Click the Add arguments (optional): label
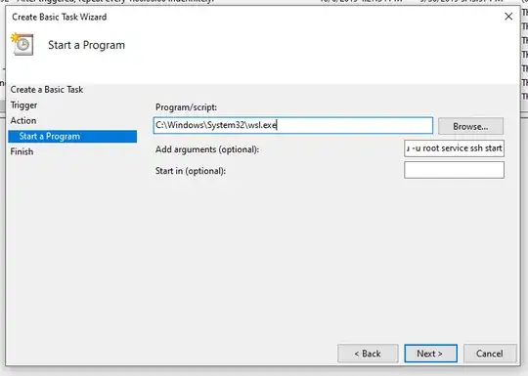The image size is (528, 376). pos(207,149)
